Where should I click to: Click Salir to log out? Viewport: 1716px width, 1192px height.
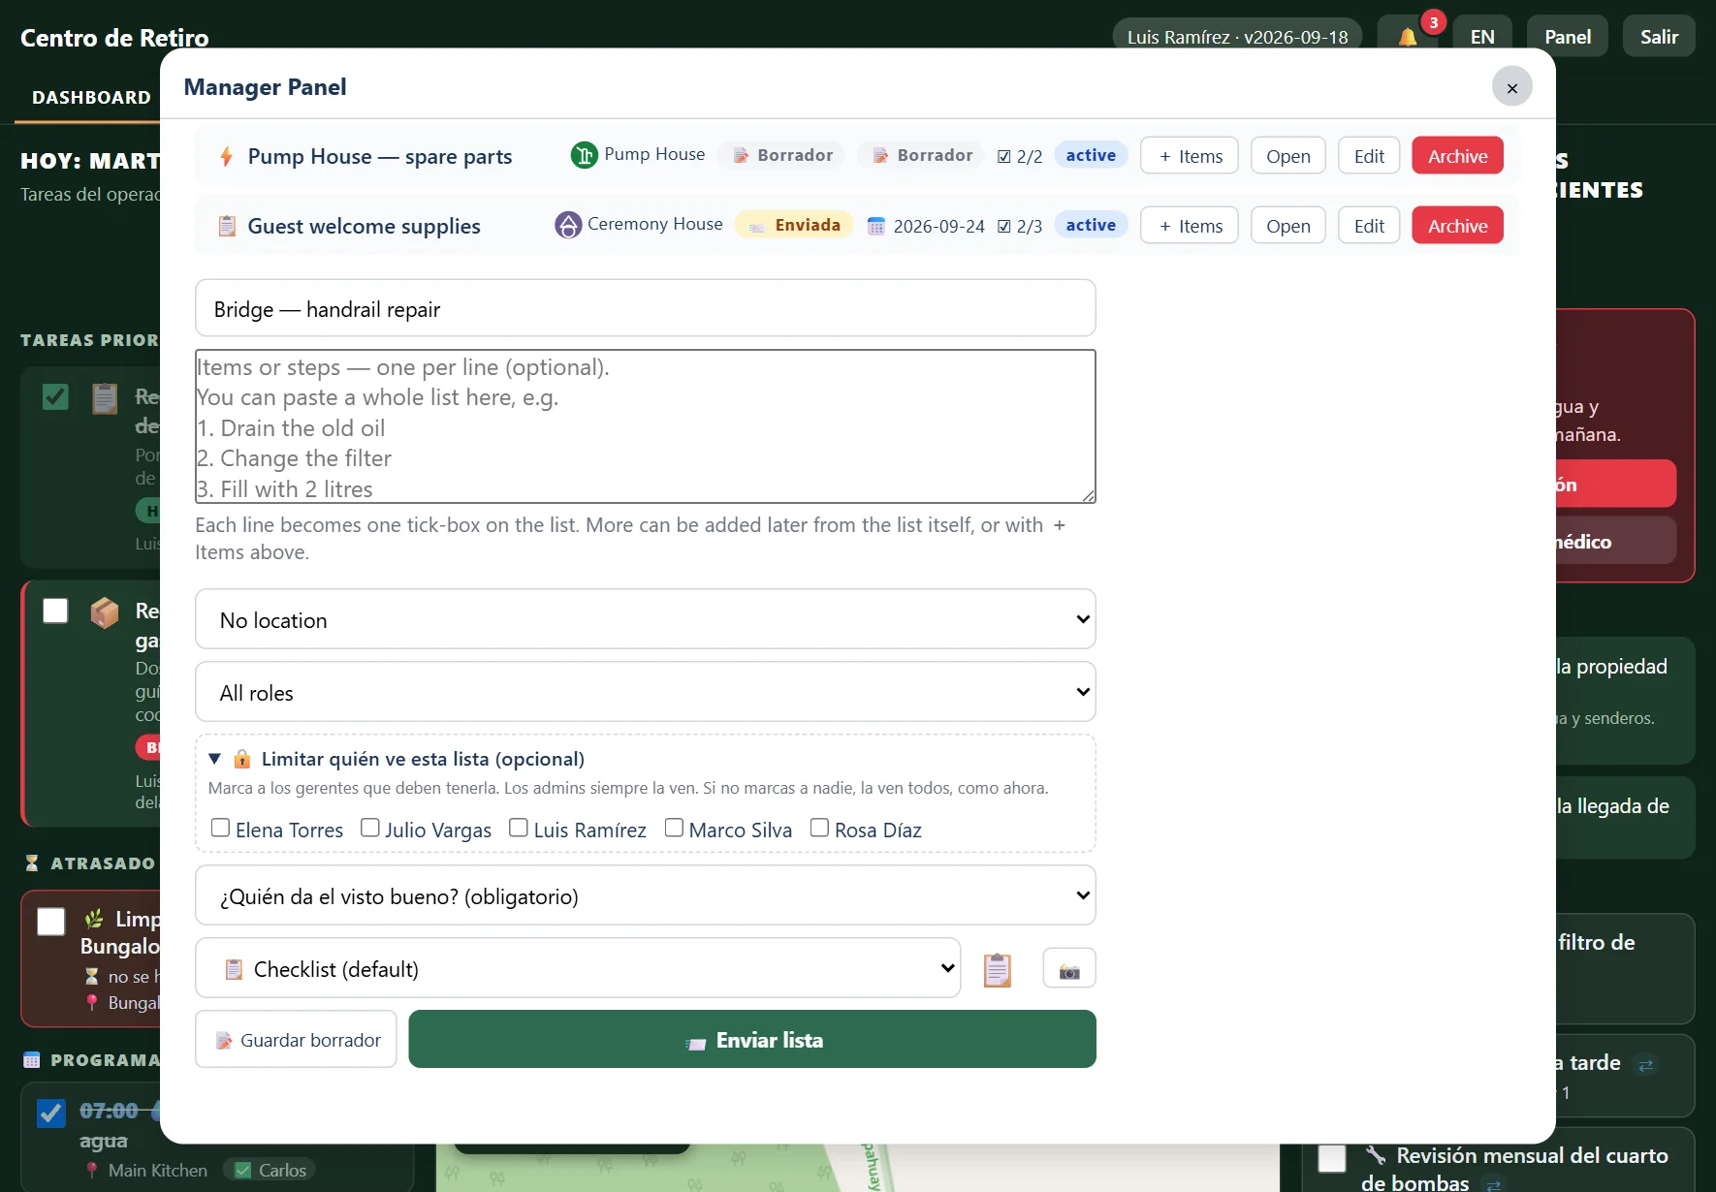1659,37
